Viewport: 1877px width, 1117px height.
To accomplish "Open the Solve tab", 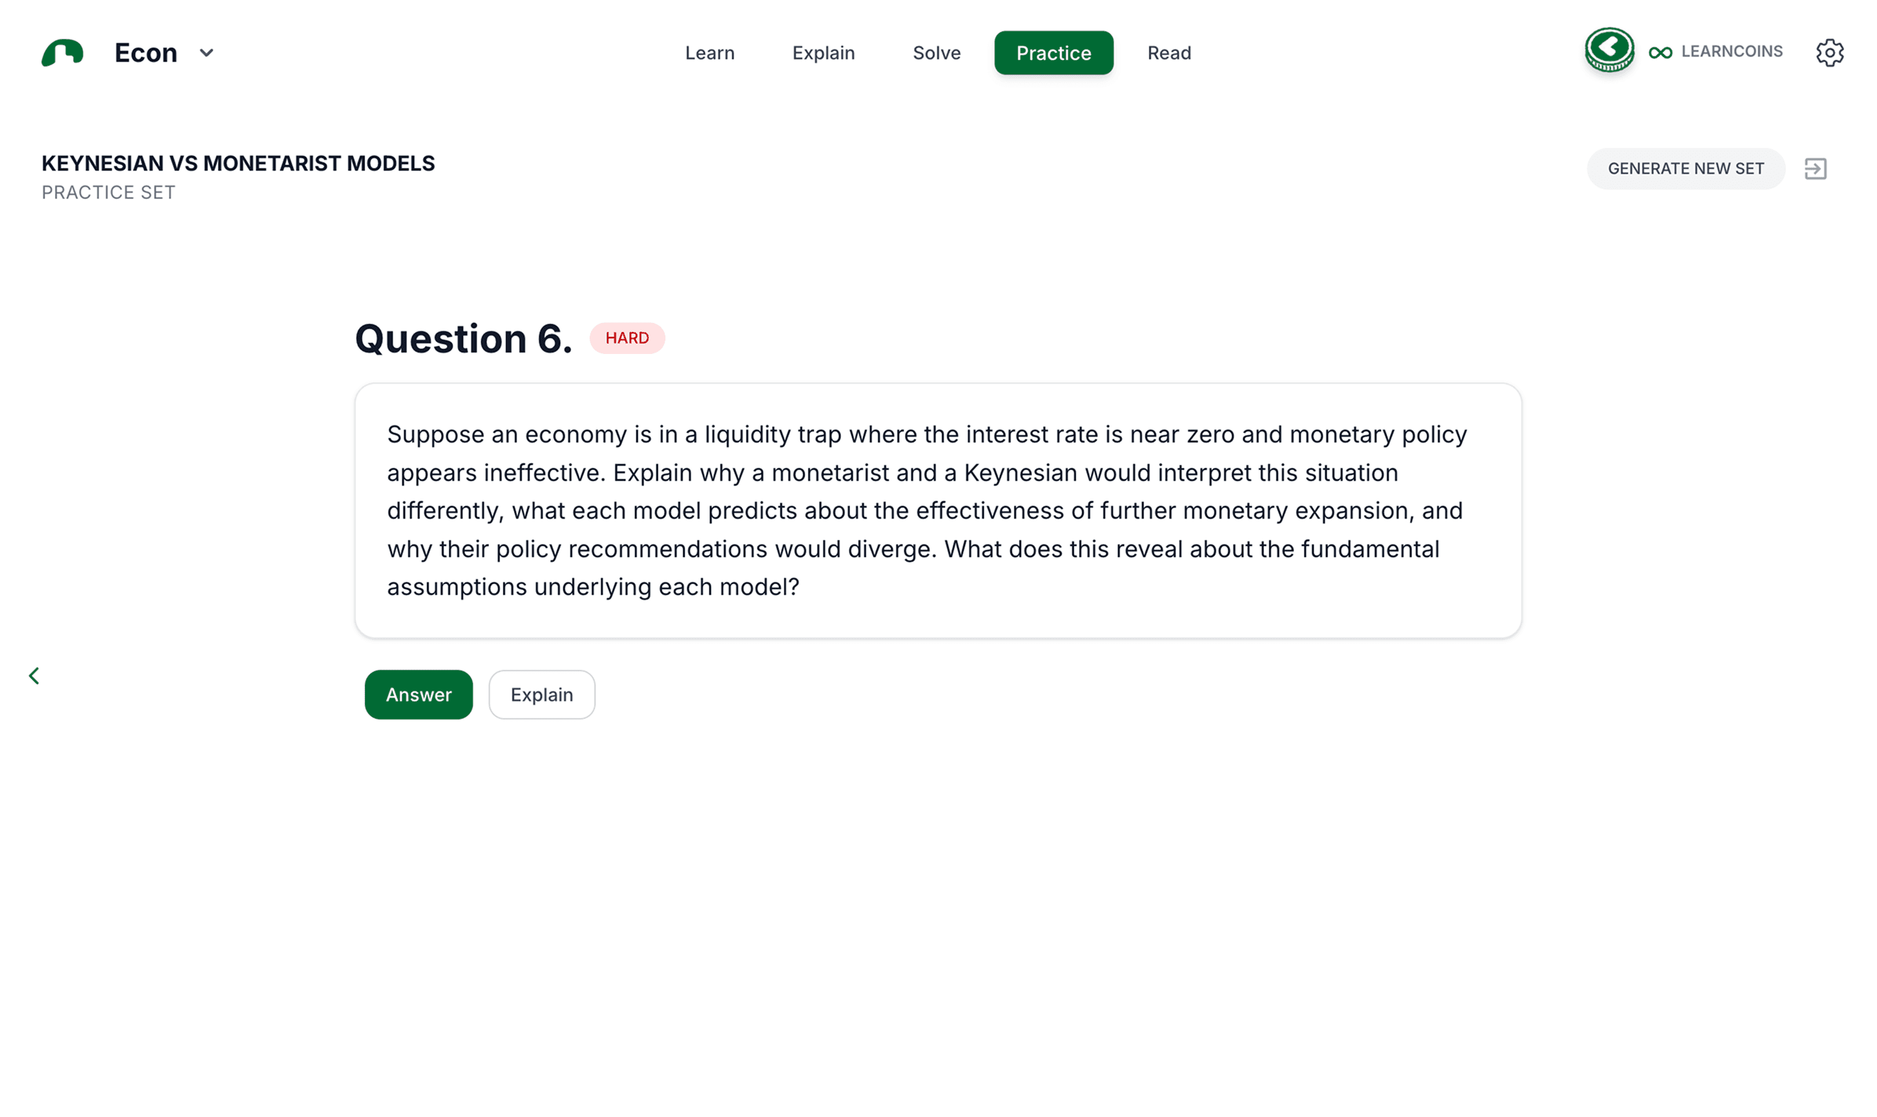I will pos(936,53).
